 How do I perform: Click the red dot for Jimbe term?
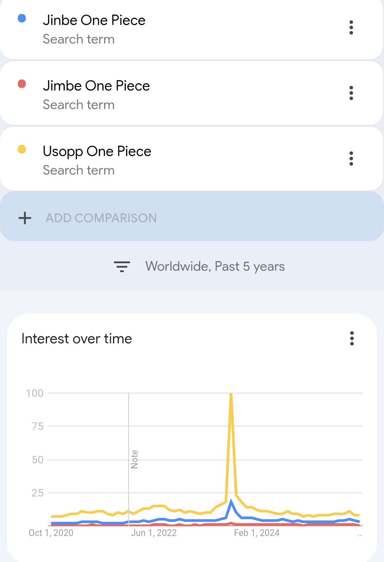(22, 84)
